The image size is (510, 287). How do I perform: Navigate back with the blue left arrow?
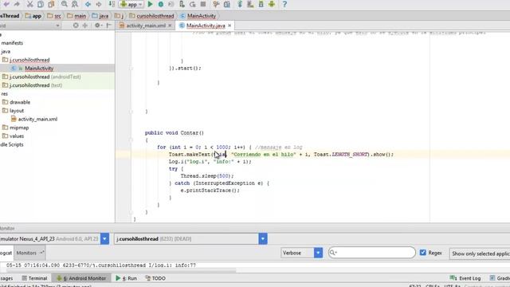(x=88, y=4)
